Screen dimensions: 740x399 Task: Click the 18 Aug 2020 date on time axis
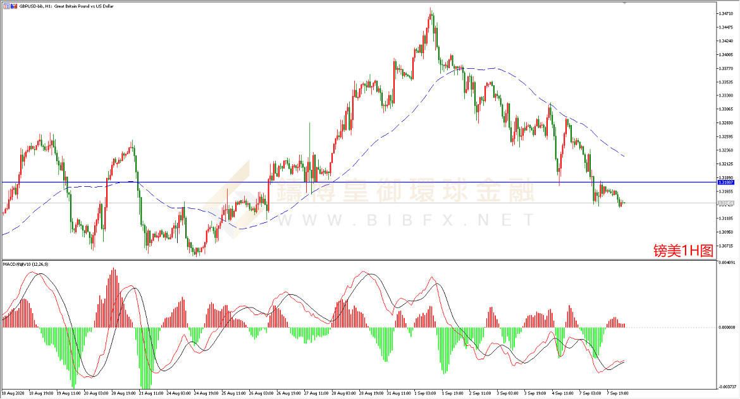[x=14, y=393]
